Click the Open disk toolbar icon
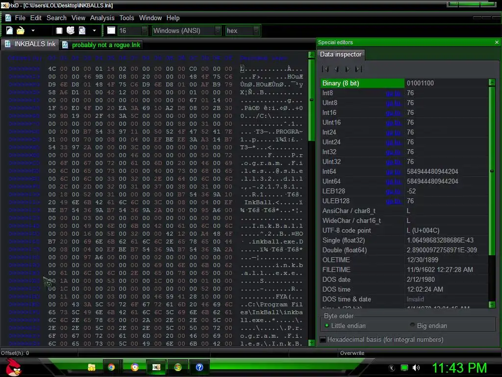 click(x=71, y=30)
